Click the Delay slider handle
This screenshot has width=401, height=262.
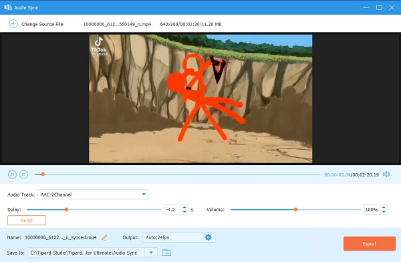tap(66, 210)
